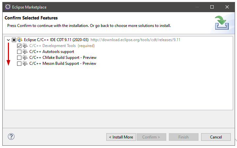
Task: Enable the C/C++ Autotools support checkbox
Action: tap(19, 52)
